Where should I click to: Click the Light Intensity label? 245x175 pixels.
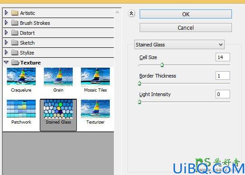[x=155, y=94]
